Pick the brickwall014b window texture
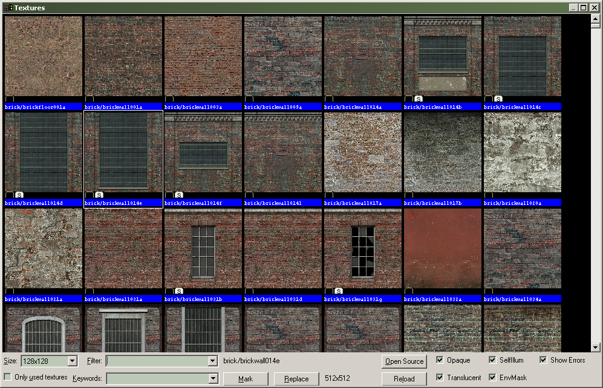The width and height of the screenshot is (603, 388). point(442,56)
